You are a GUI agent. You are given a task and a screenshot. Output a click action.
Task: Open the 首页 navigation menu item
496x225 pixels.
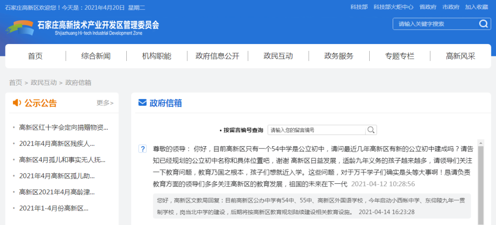click(35, 56)
